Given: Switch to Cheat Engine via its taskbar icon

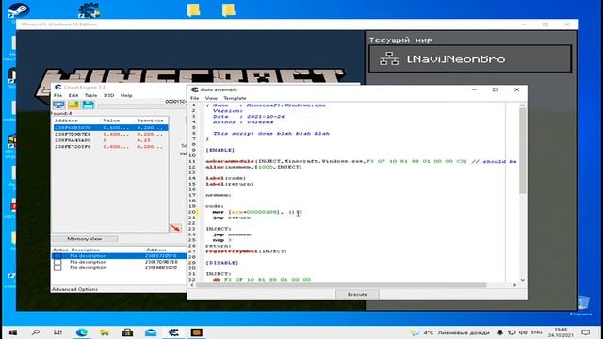Looking at the screenshot, I should (173, 332).
